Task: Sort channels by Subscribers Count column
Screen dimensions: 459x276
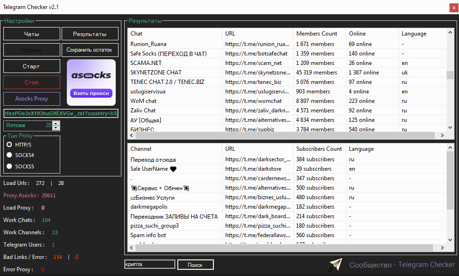Action: point(319,149)
